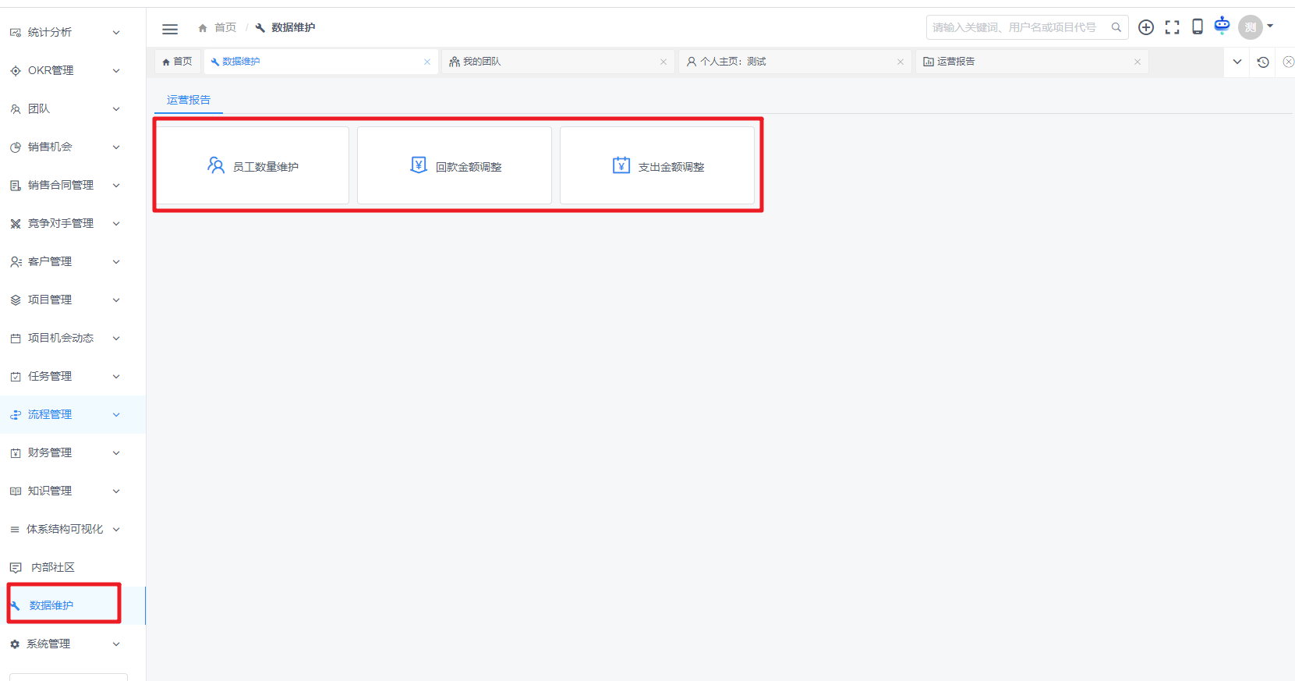Click 回款金额调整 yen icon
Viewport: 1295px width, 681px height.
point(419,165)
